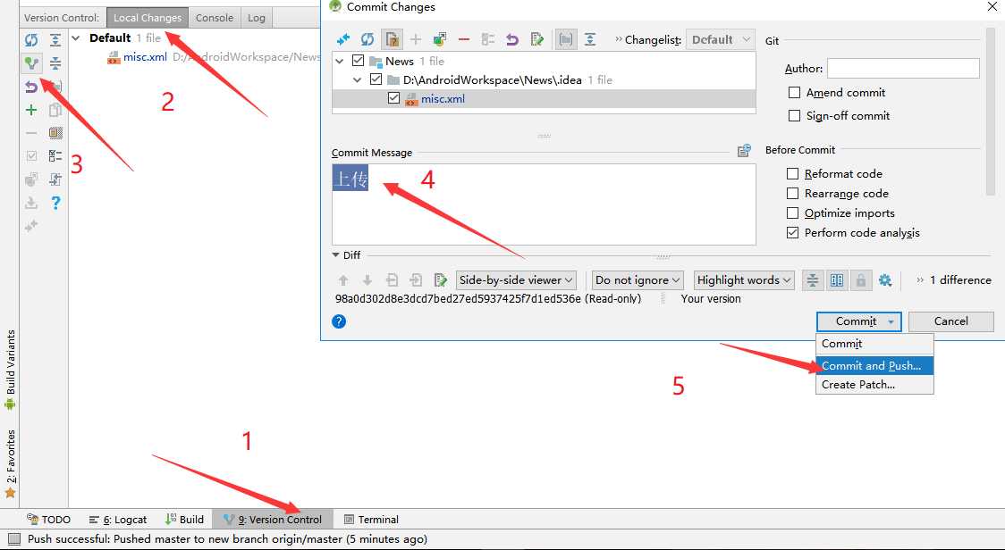This screenshot has height=550, width=1005.
Task: Enable the Amend commit checkbox
Action: coord(794,93)
